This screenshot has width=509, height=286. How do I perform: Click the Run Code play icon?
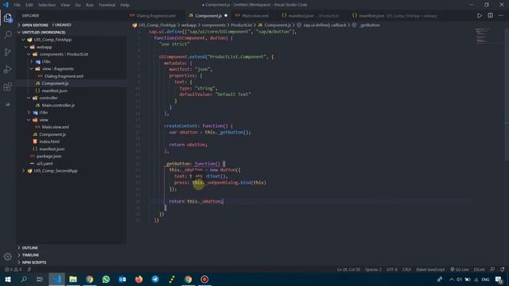pyautogui.click(x=480, y=16)
